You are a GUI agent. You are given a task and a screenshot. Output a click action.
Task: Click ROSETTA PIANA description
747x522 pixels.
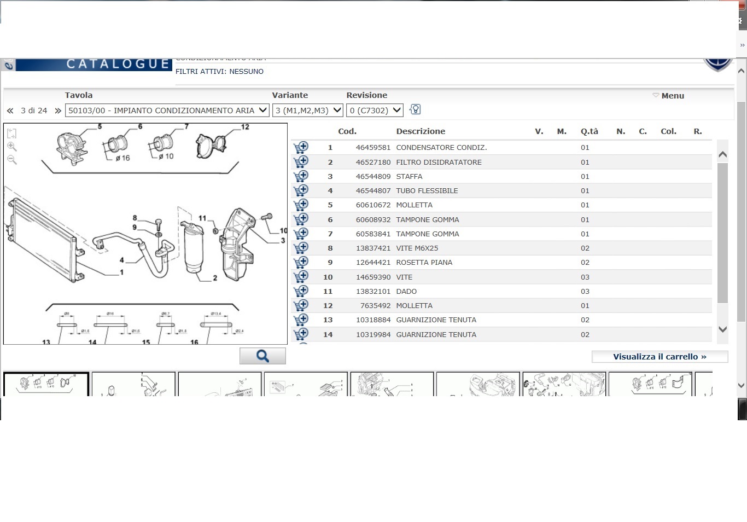[x=424, y=262]
